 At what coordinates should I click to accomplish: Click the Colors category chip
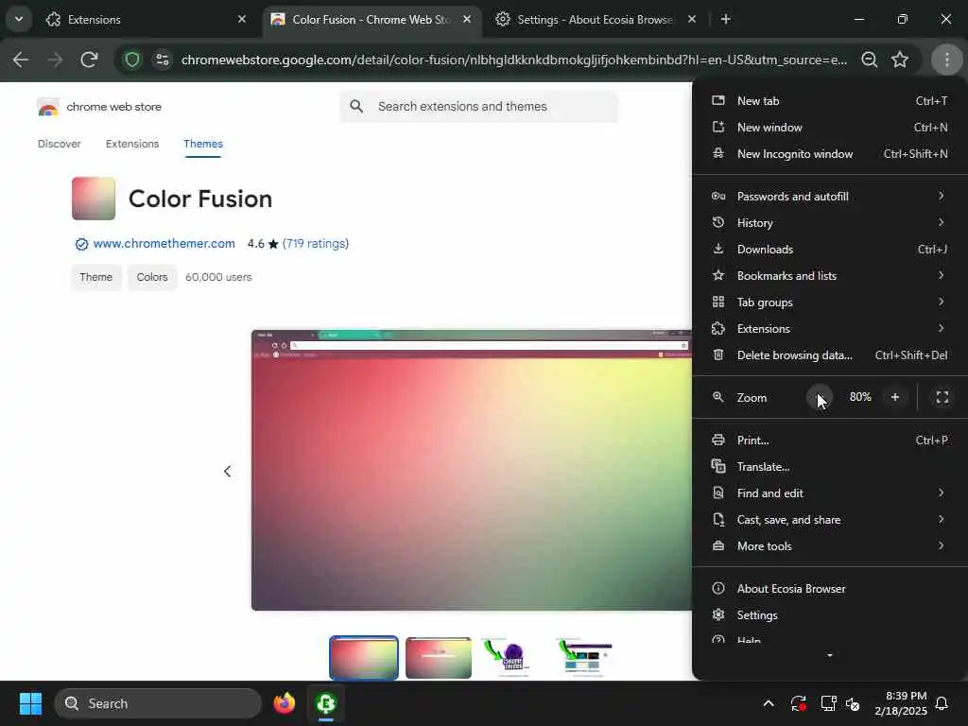(x=152, y=277)
